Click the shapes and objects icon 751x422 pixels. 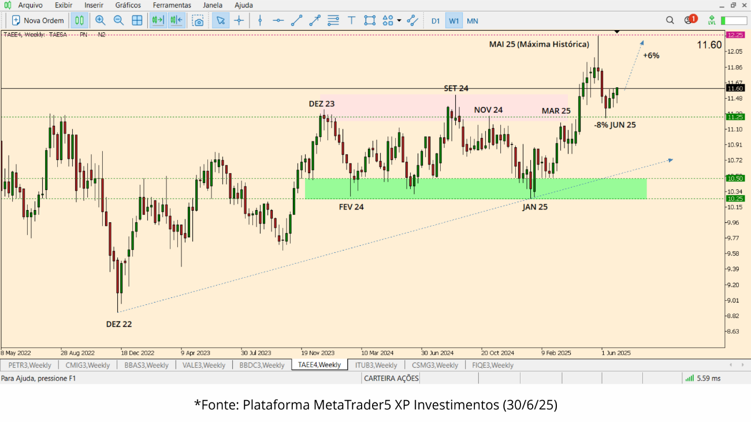(388, 21)
